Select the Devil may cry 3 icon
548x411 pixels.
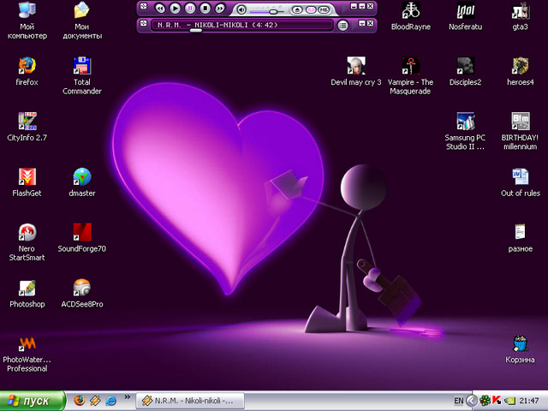[x=356, y=71]
